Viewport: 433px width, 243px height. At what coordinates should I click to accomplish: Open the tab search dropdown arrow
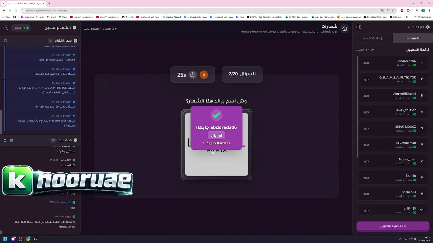click(4, 3)
